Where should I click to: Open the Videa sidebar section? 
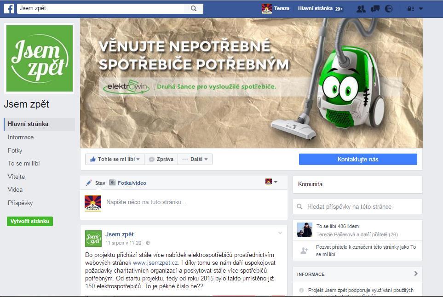coord(15,190)
